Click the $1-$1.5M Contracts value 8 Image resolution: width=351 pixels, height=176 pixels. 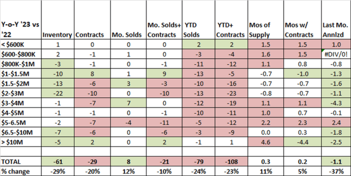pos(92,74)
